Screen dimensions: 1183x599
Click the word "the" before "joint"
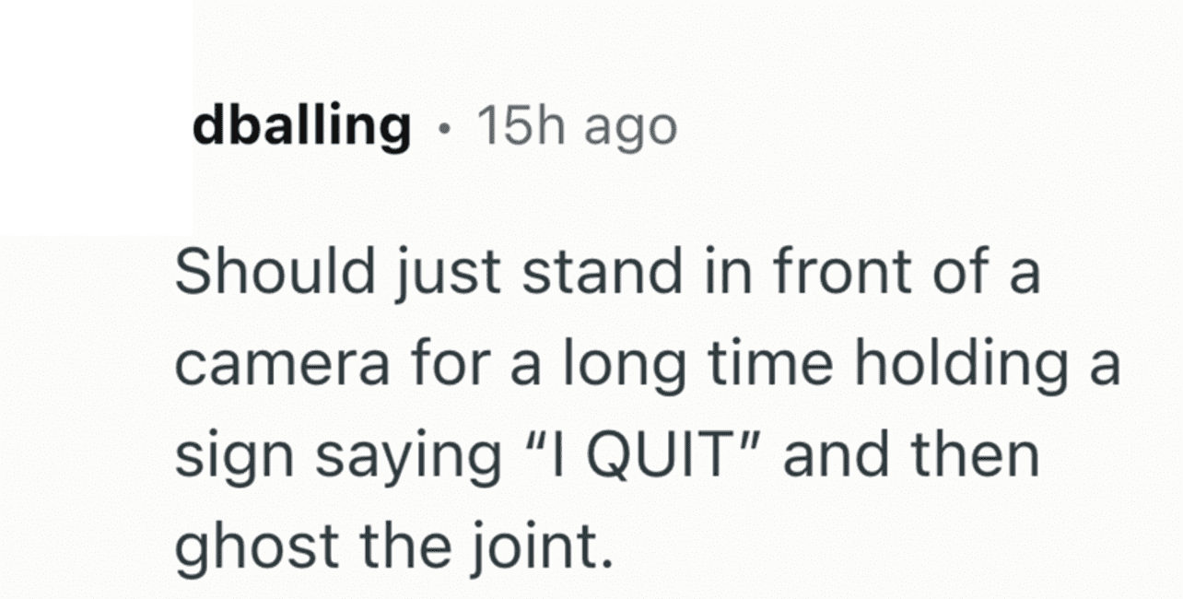click(x=397, y=550)
